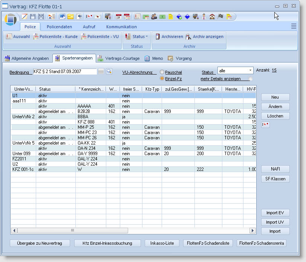Click the Word document icon in toolbar
Viewport: 306px width, 262px height.
click(x=62, y=17)
